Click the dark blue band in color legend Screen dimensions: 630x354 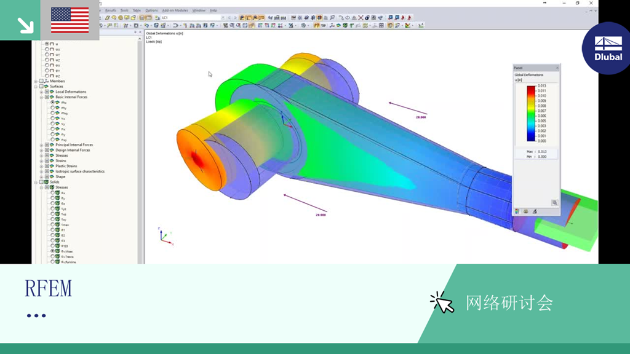(531, 138)
